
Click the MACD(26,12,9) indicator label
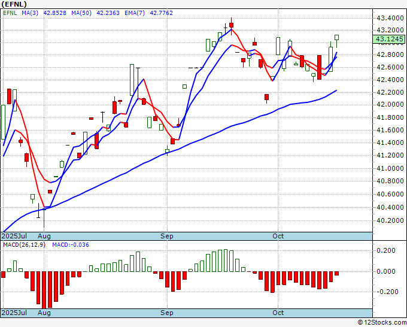(24, 245)
